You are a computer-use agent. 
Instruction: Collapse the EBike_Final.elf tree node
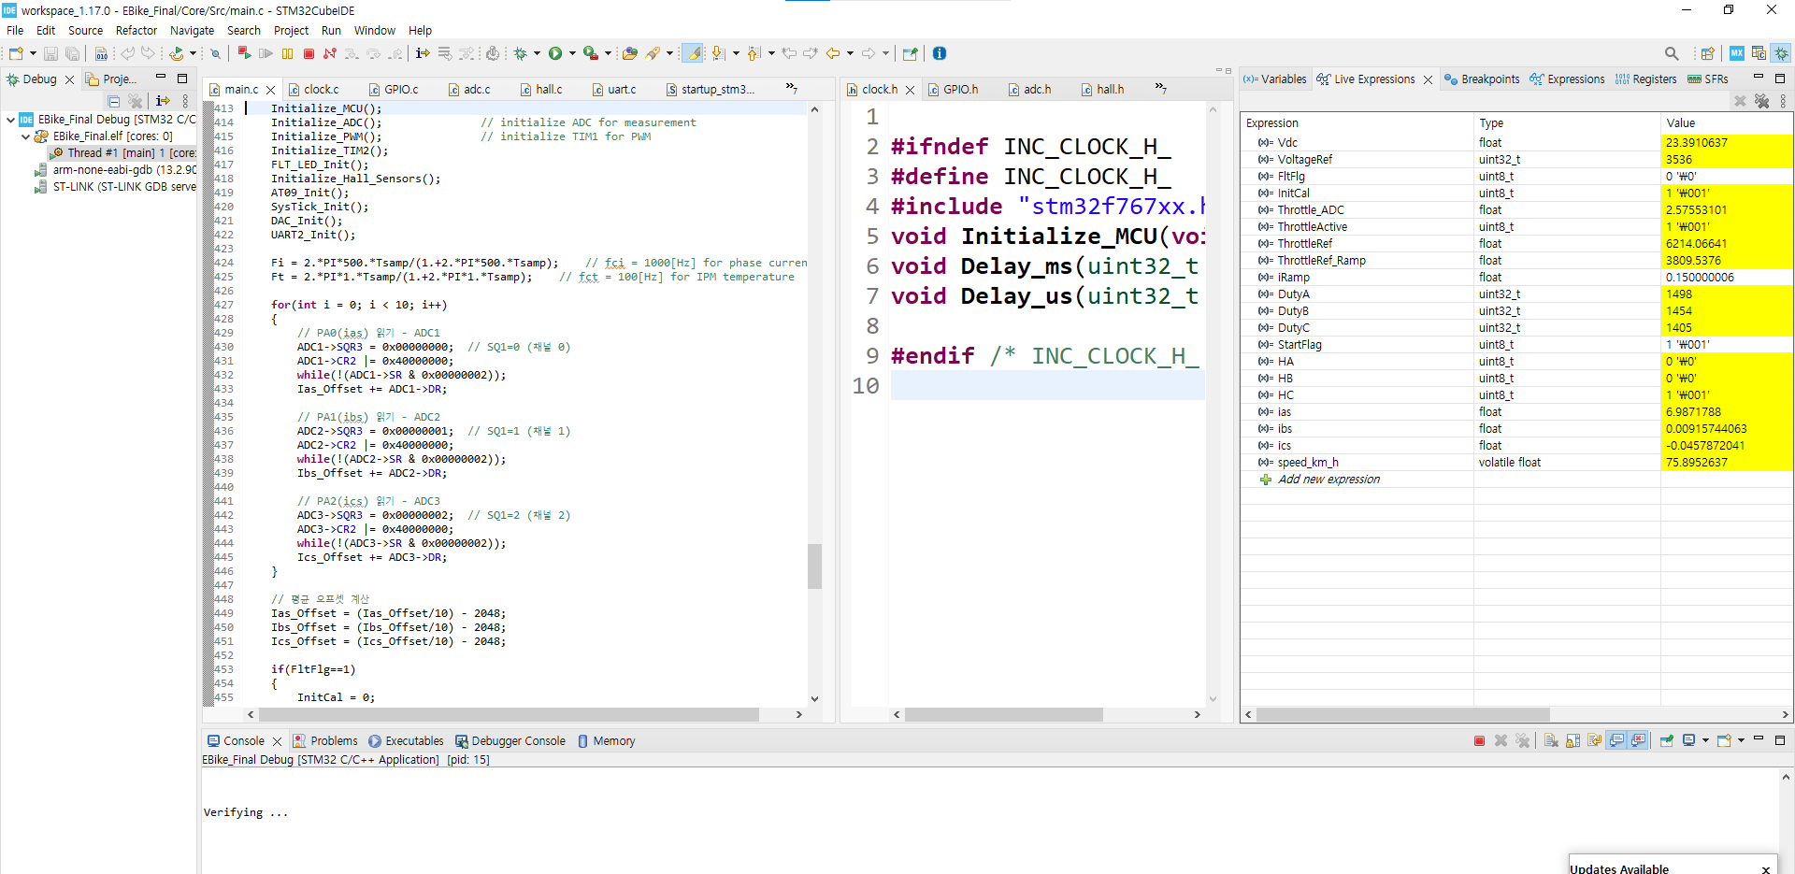click(x=26, y=136)
